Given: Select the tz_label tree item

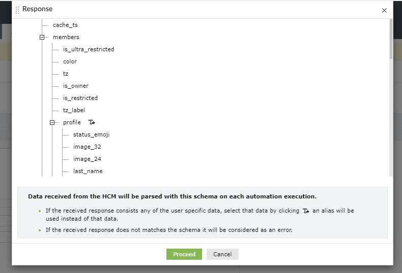Looking at the screenshot, I should pos(74,110).
